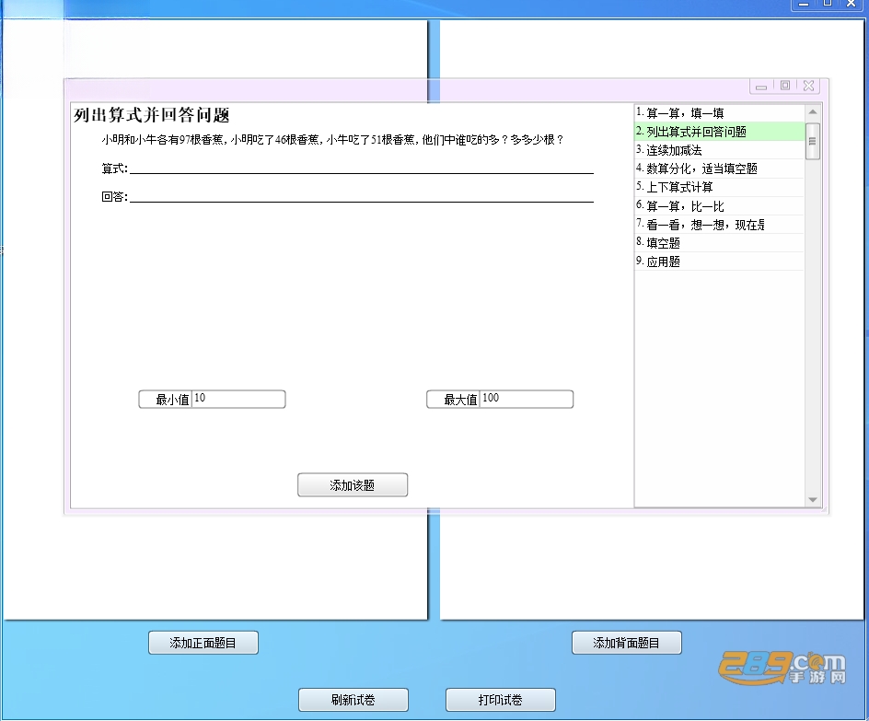Click 打印试卷 to print the paper
The image size is (869, 721).
tap(501, 700)
